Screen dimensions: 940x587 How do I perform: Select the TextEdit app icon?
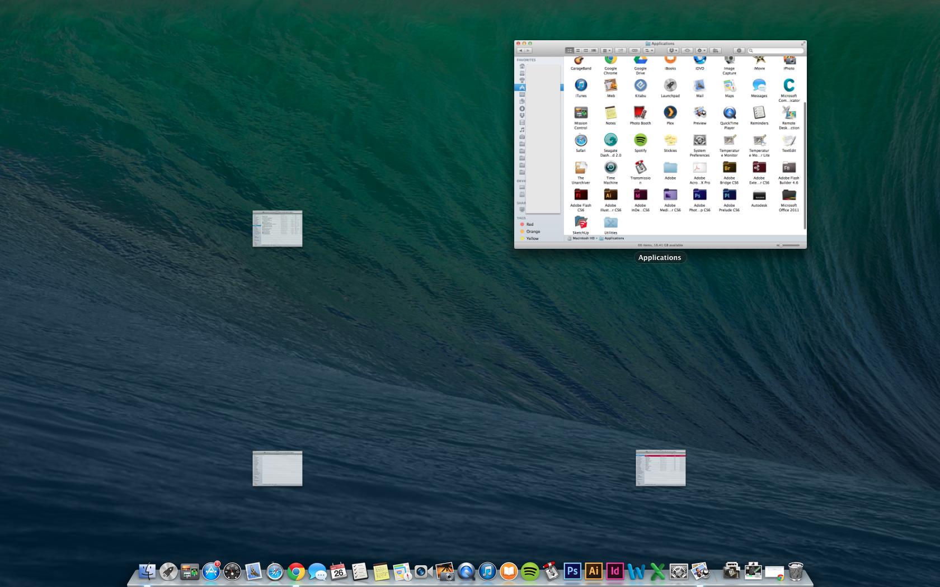789,140
